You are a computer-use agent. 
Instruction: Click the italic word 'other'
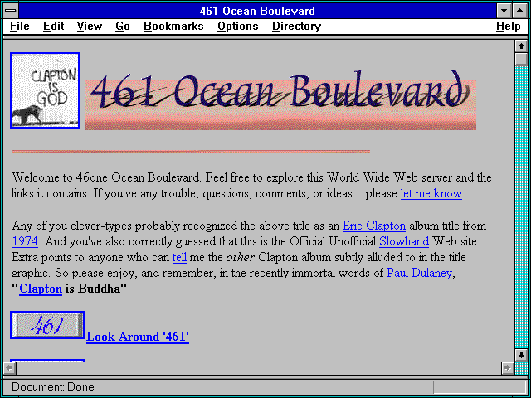pyautogui.click(x=240, y=258)
